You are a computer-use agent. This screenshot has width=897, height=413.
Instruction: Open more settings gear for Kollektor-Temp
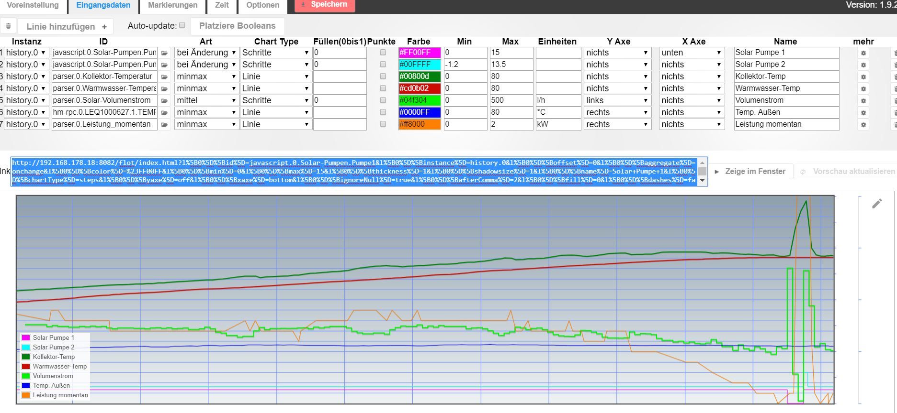tap(863, 77)
